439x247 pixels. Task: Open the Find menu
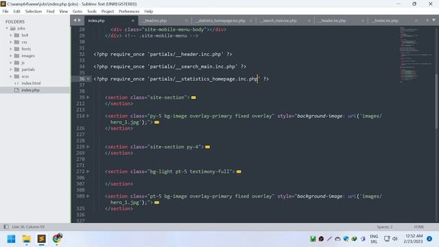pos(50,12)
